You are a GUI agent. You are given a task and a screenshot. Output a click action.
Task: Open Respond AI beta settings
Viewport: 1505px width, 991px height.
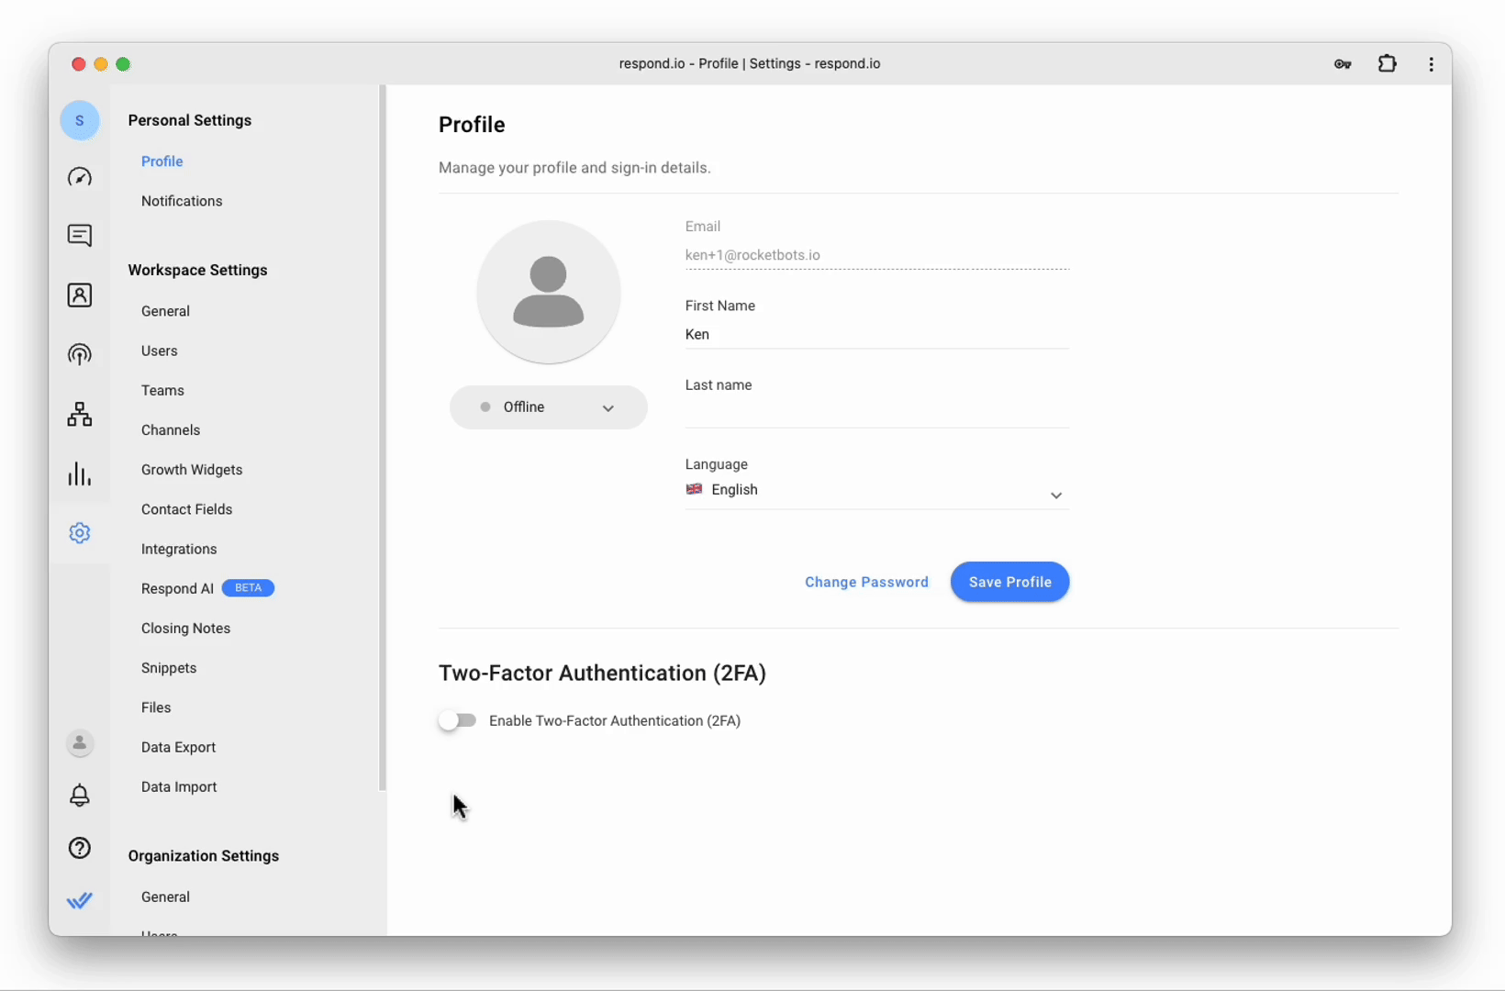(x=178, y=589)
